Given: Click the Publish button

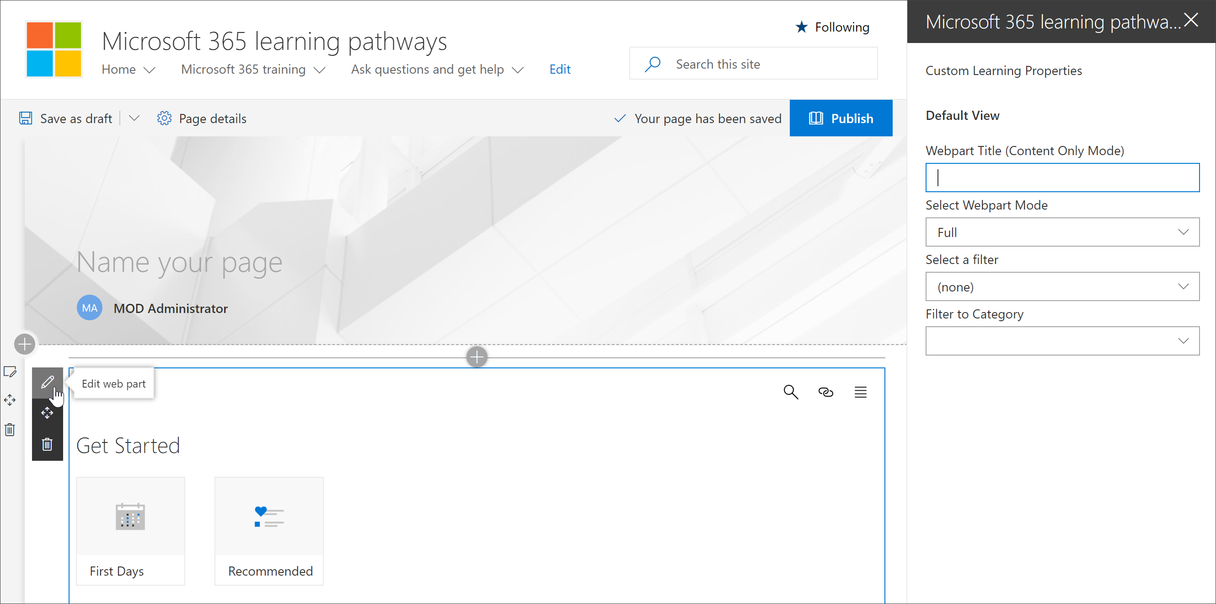Looking at the screenshot, I should (841, 118).
